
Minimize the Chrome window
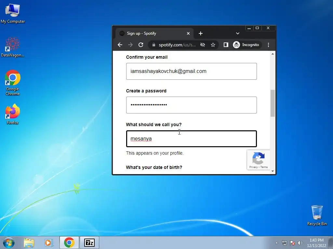[x=249, y=28]
